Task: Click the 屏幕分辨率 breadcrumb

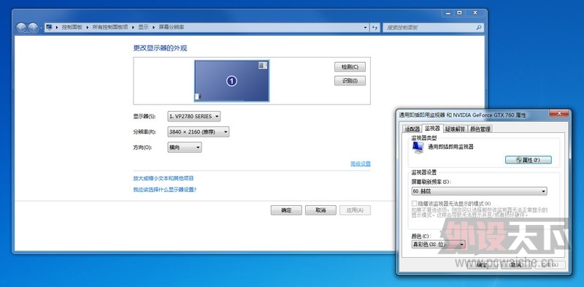Action: coord(172,27)
